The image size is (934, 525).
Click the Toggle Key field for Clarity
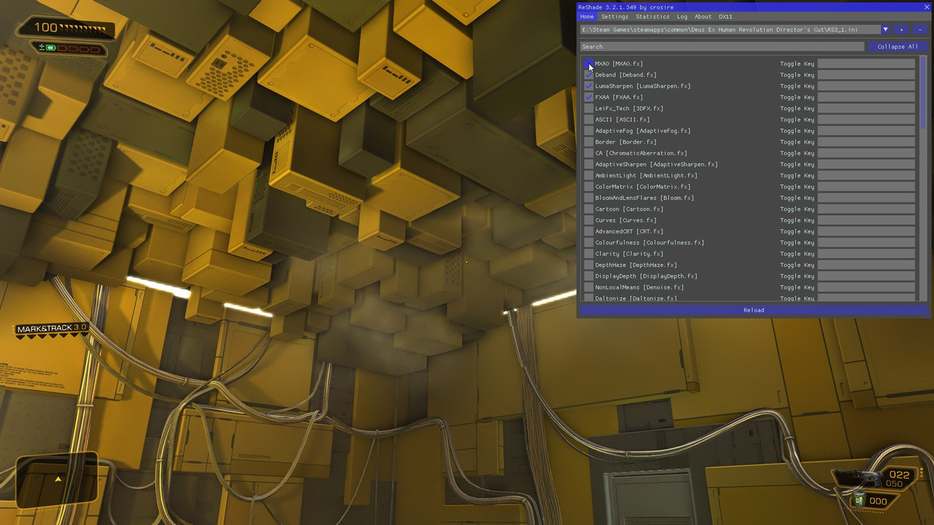click(866, 254)
